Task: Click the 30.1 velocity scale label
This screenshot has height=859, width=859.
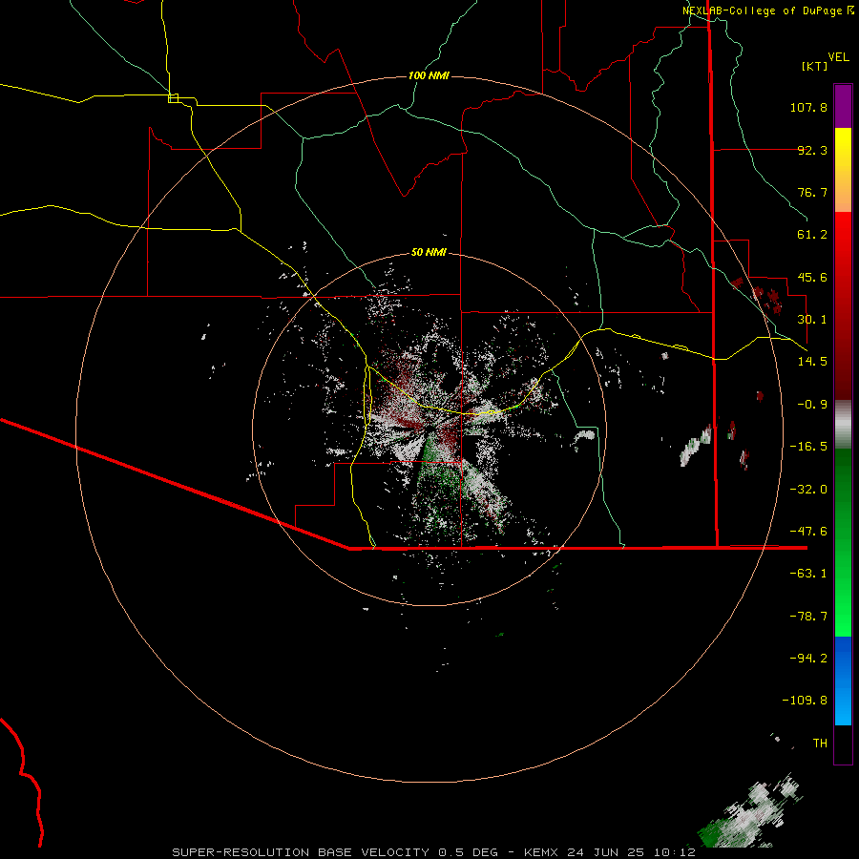Action: click(x=812, y=320)
